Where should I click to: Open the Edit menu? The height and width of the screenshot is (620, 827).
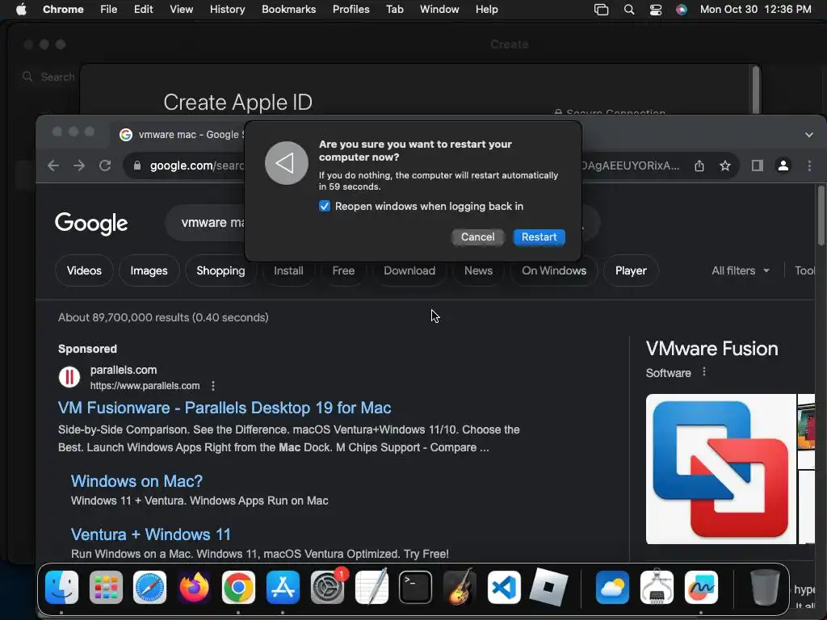click(144, 10)
